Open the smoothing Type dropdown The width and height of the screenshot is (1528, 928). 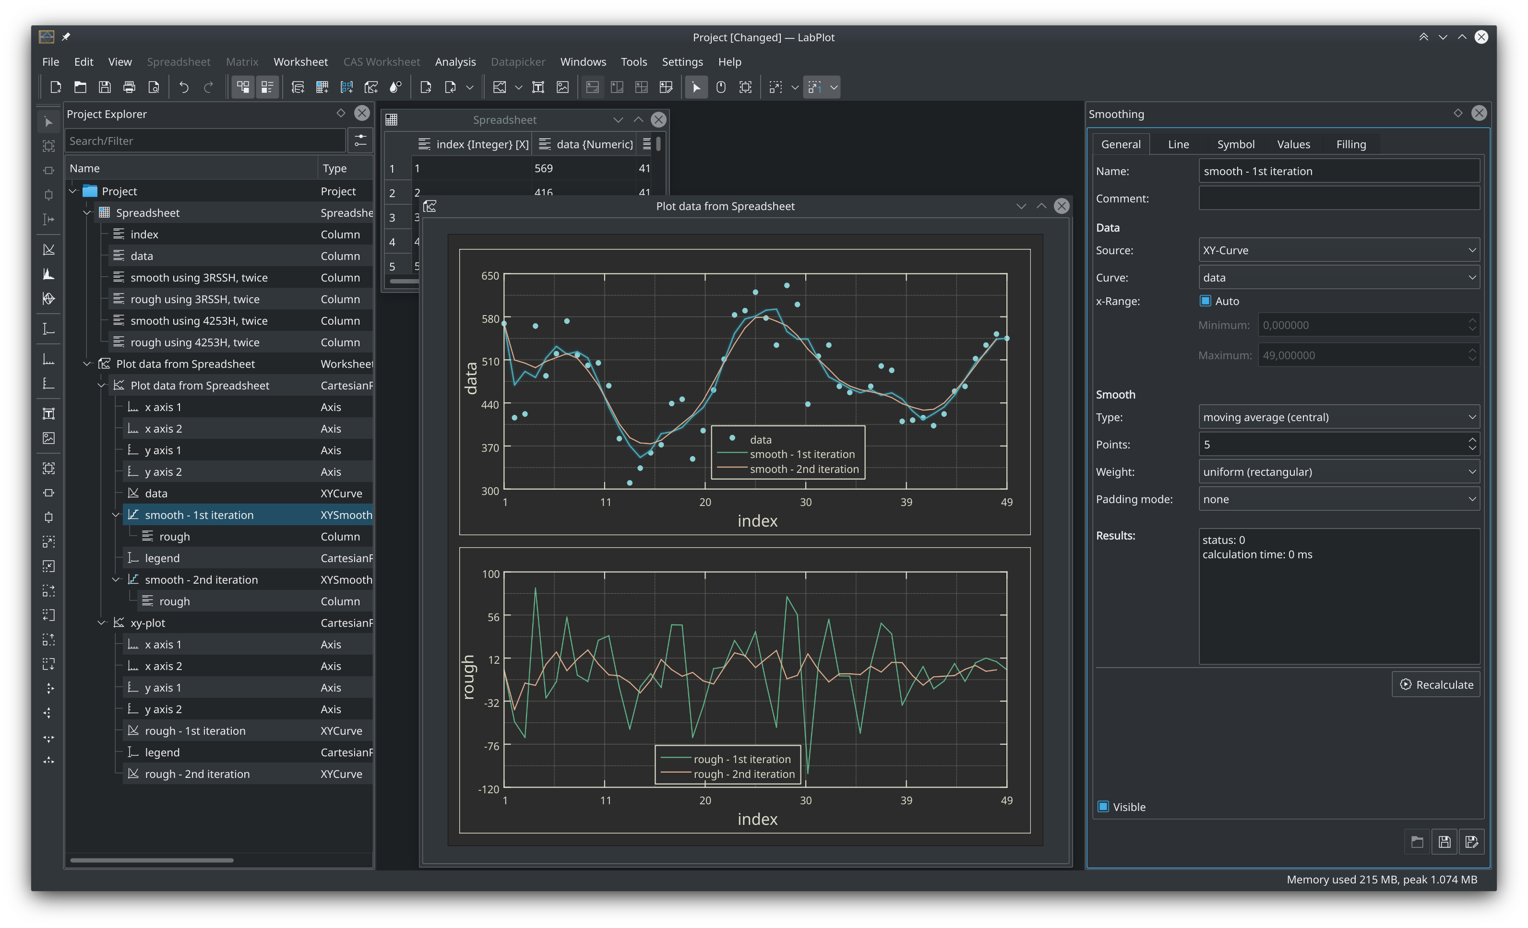click(1338, 417)
